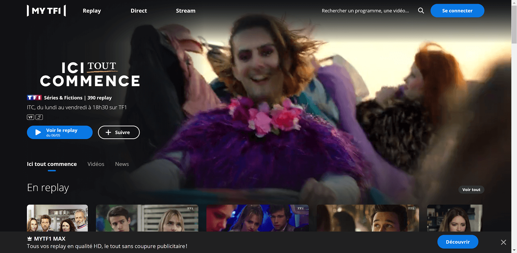Click the En replay section heading
The height and width of the screenshot is (253, 517).
point(48,188)
